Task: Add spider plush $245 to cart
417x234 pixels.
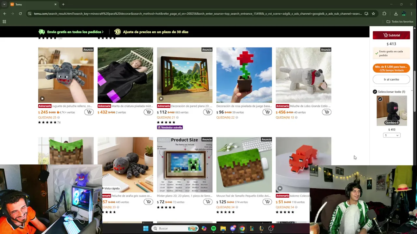Action: pos(89,112)
